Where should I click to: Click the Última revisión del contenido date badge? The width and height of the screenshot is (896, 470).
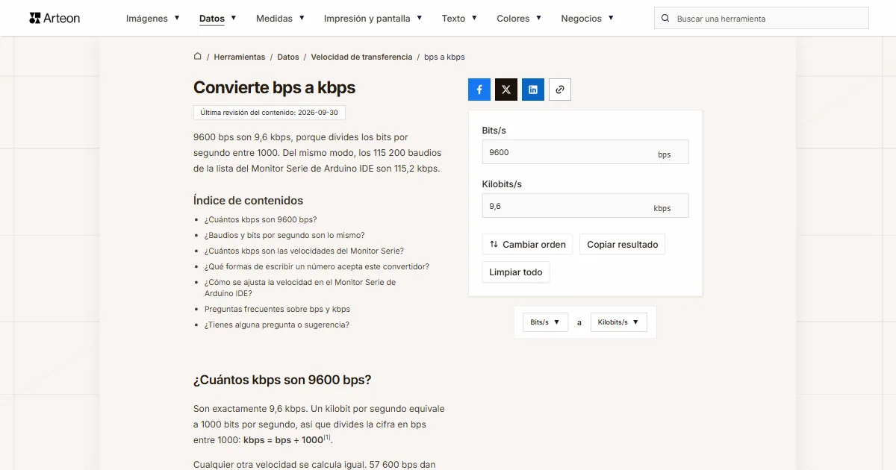tap(269, 113)
